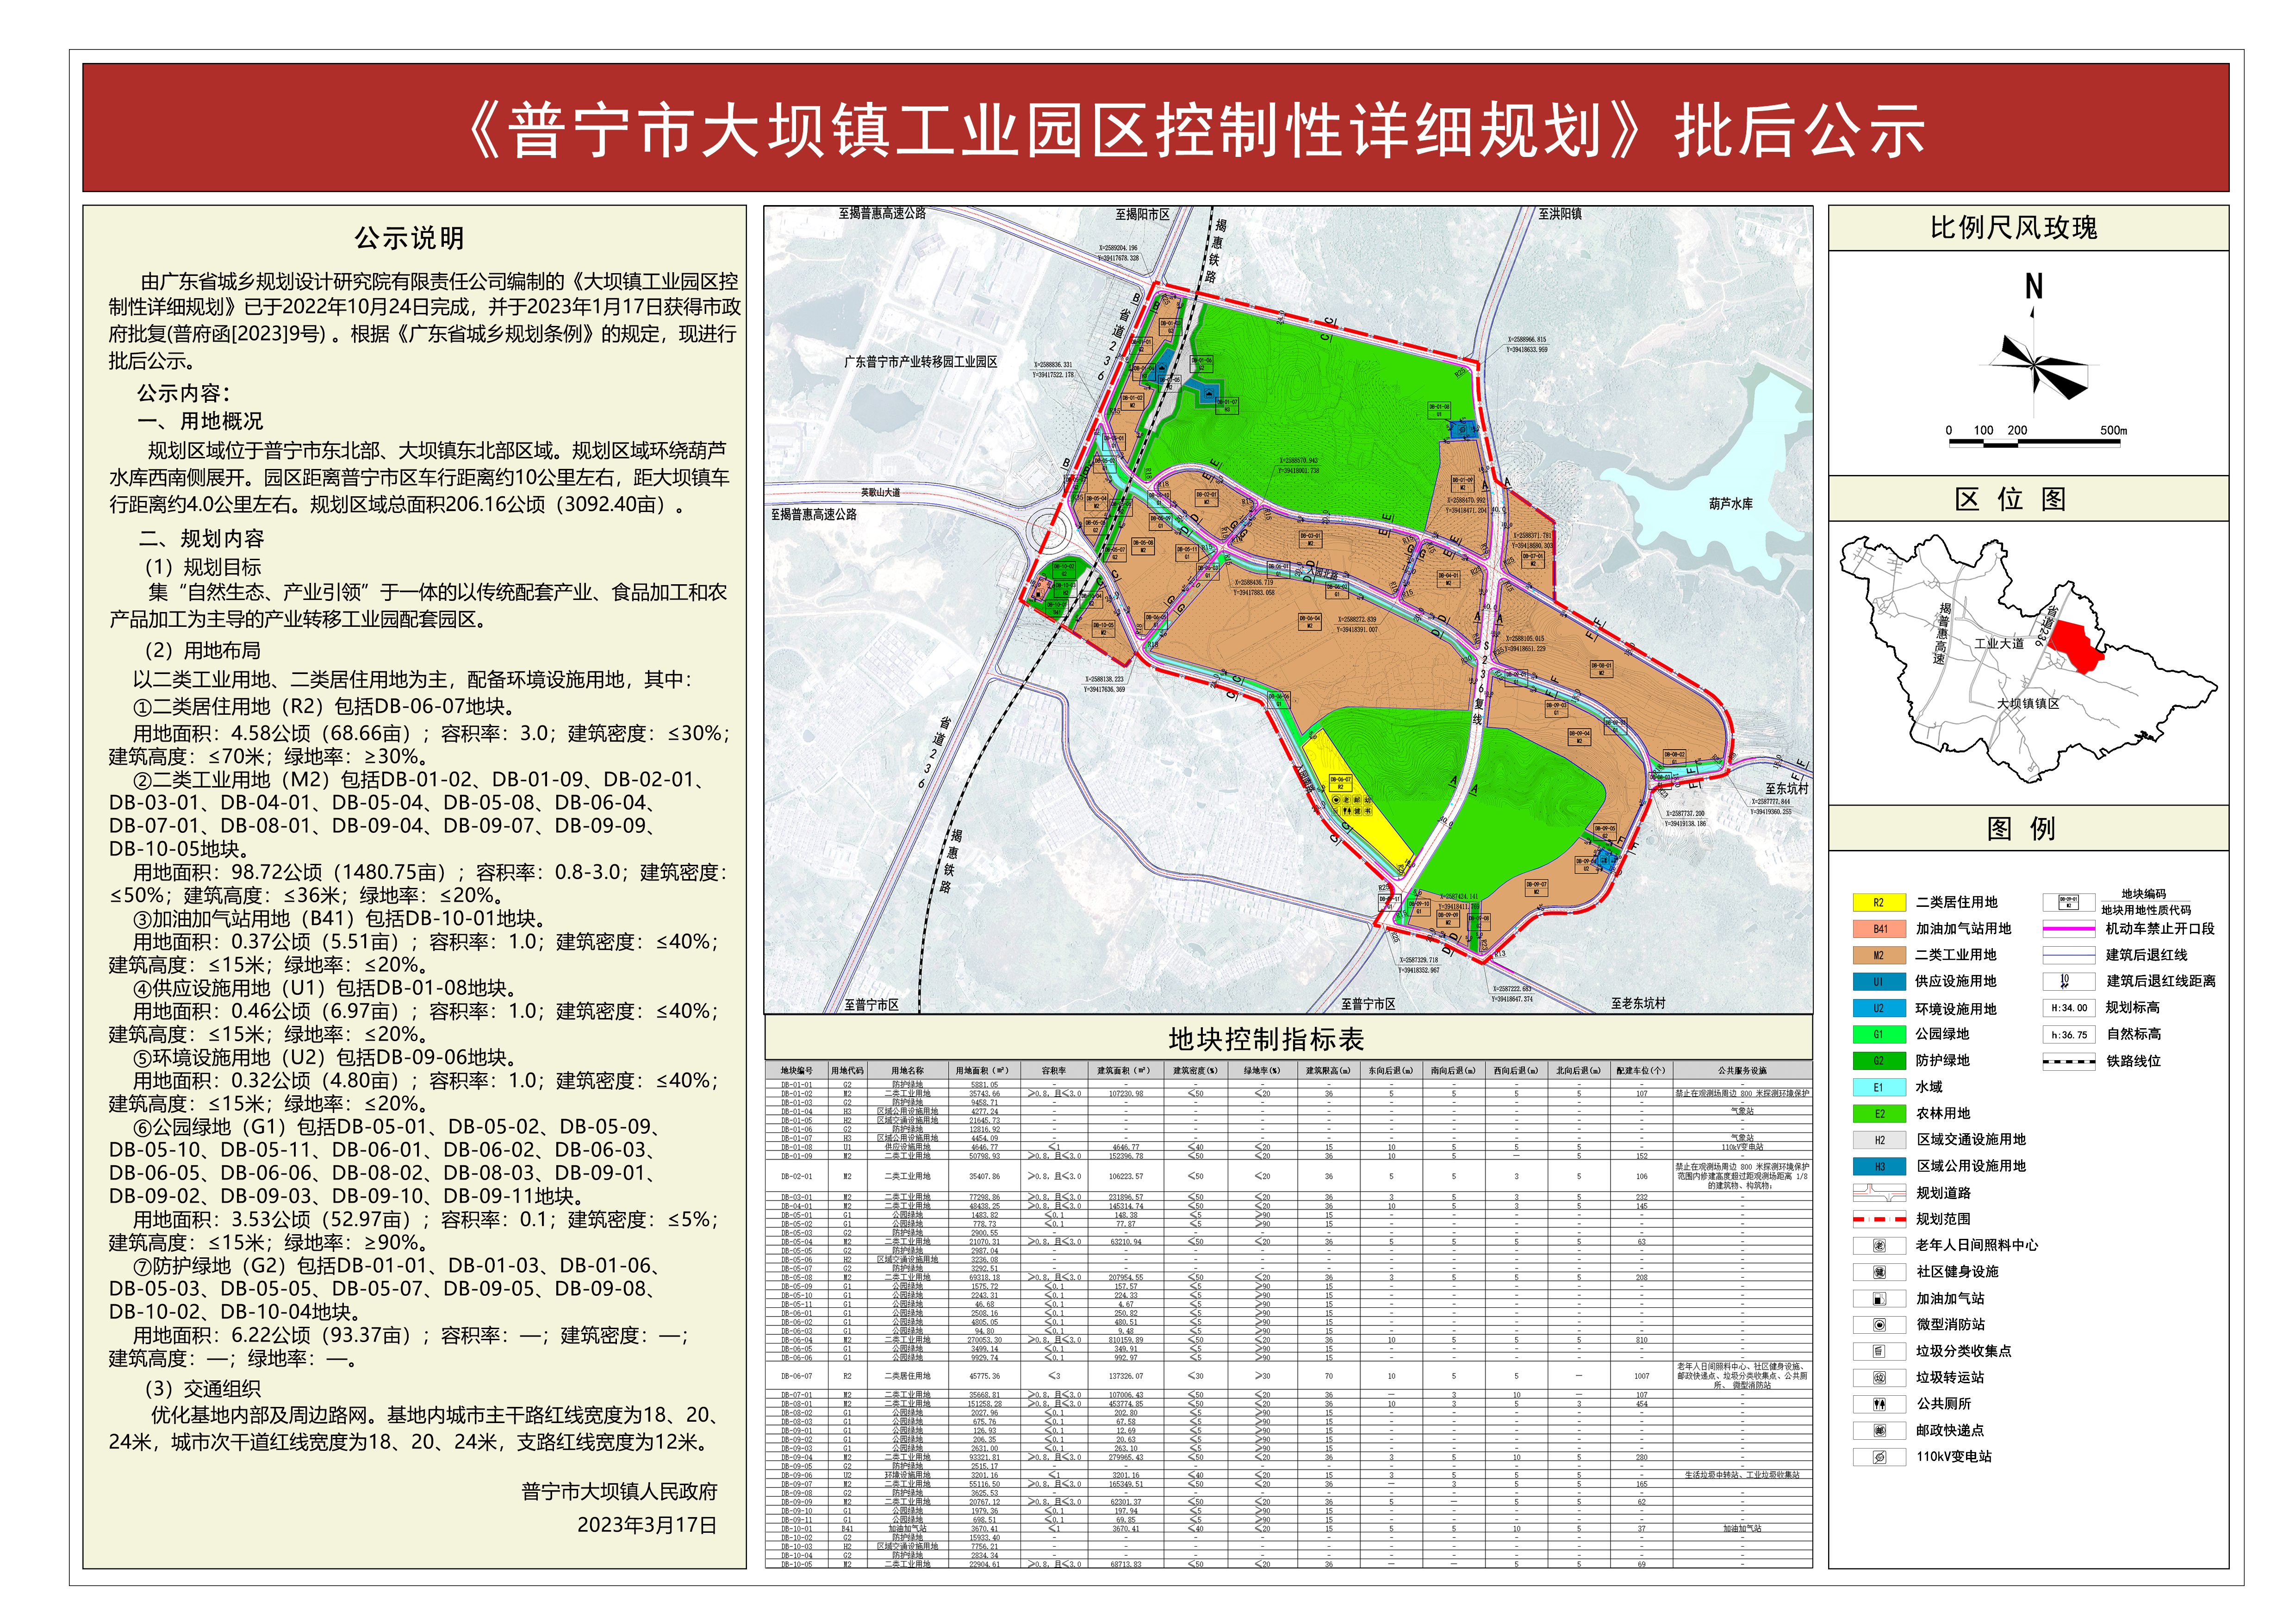Screen dimensions: 2296x1624
Task: Click the 公示说明 heading
Action: coord(409,238)
